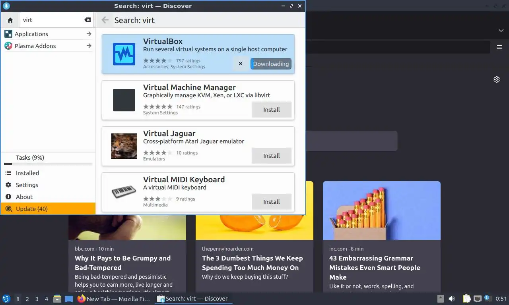Open the Installed list
This screenshot has width=509, height=305.
[x=48, y=173]
